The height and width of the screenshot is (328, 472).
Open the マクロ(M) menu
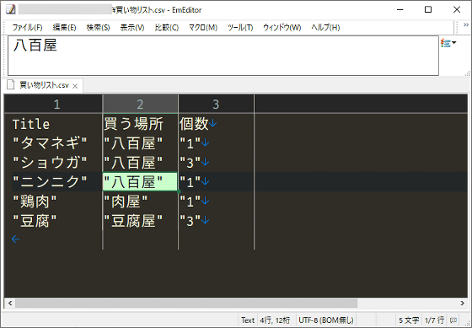203,28
